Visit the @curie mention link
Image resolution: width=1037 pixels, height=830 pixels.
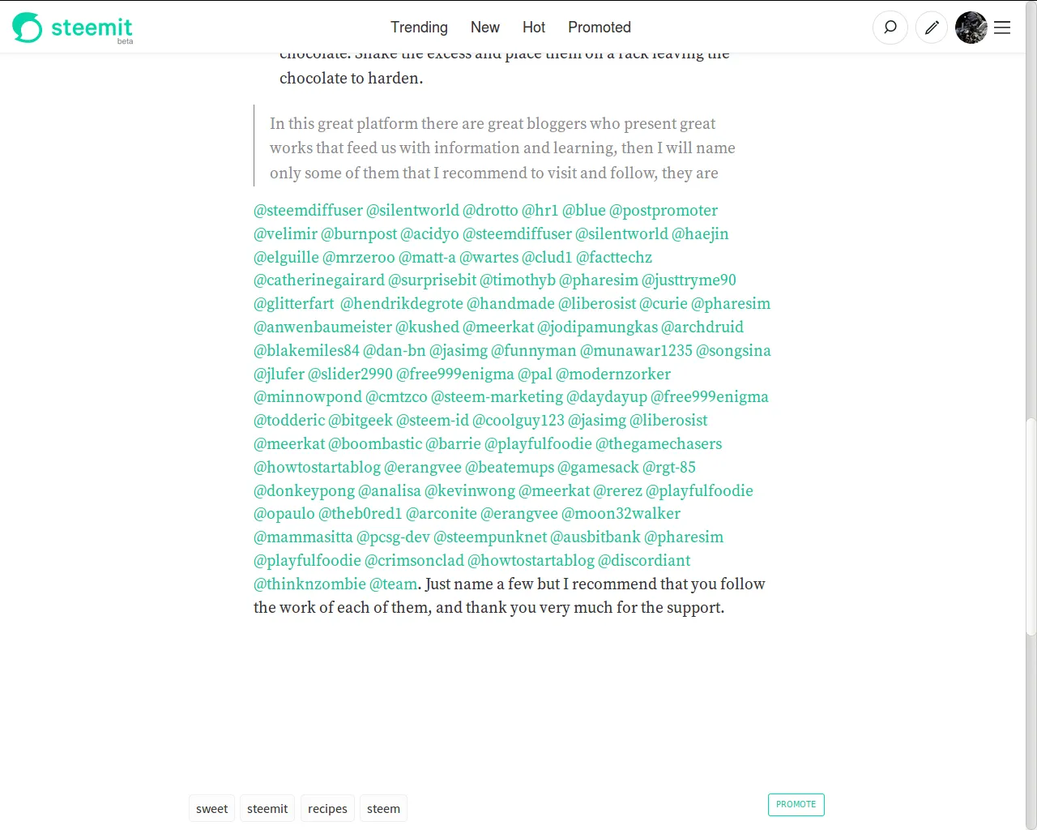pyautogui.click(x=664, y=304)
